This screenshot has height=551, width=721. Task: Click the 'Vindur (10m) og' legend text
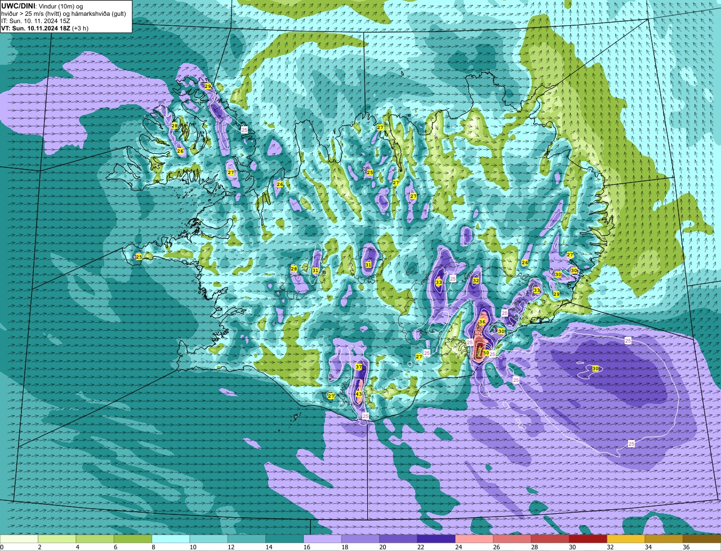coord(61,6)
